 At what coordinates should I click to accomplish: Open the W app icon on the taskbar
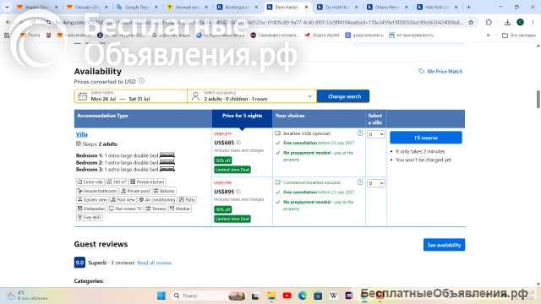point(333,296)
